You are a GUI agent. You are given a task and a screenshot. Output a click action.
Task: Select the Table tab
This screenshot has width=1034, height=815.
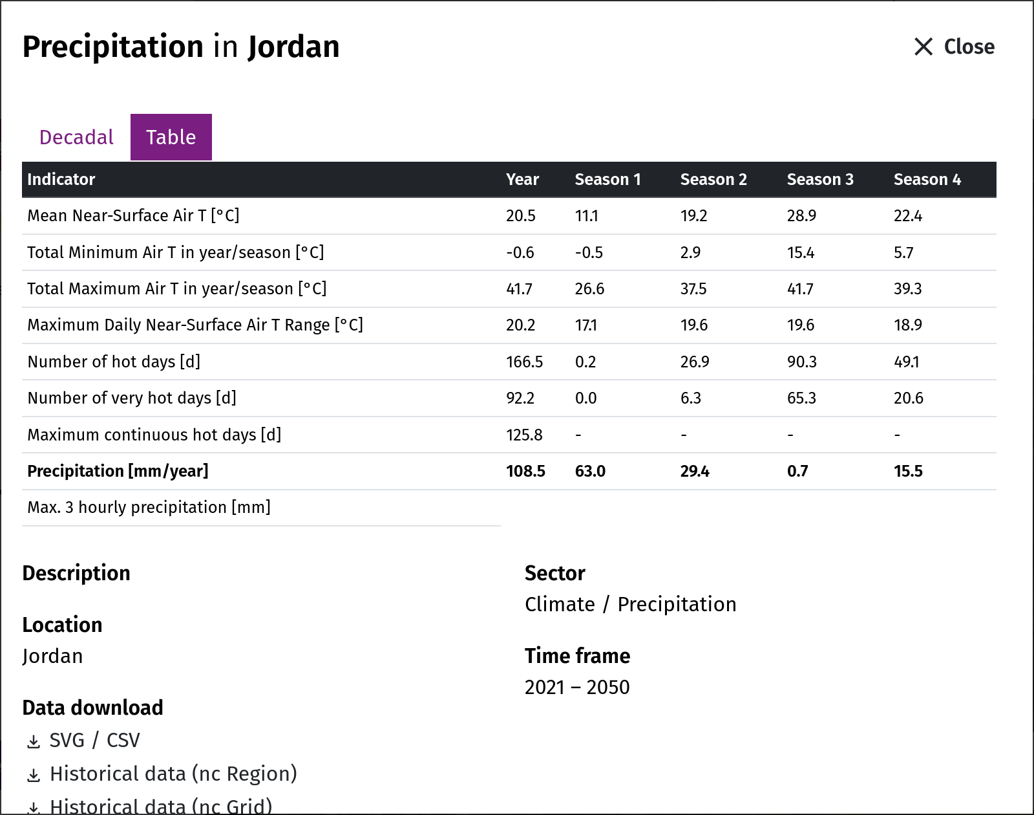click(x=171, y=137)
